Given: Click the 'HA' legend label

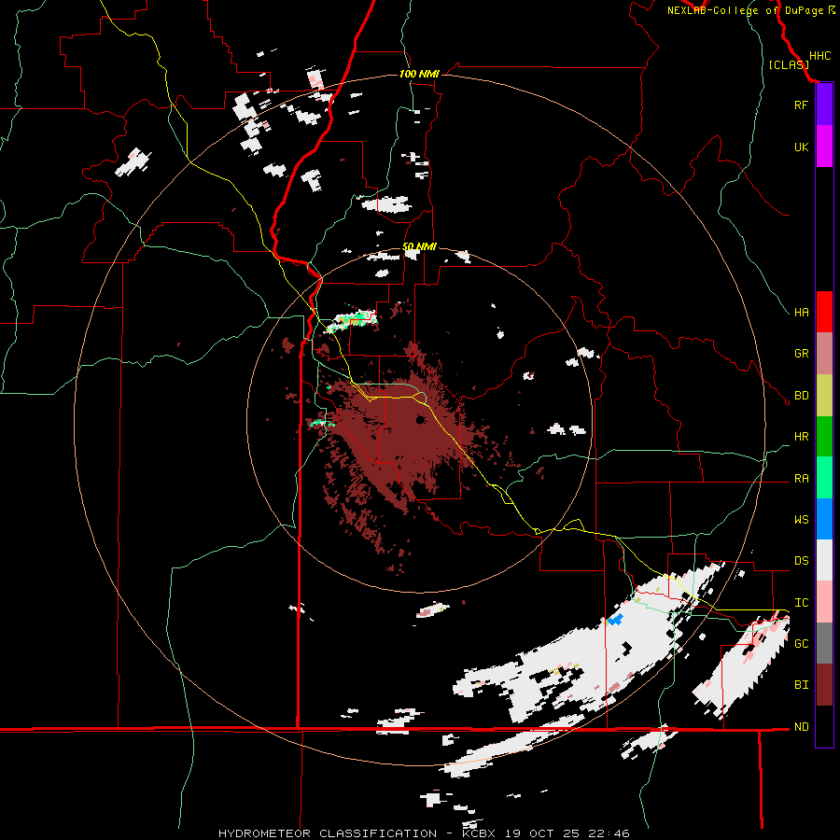Looking at the screenshot, I should [x=801, y=313].
